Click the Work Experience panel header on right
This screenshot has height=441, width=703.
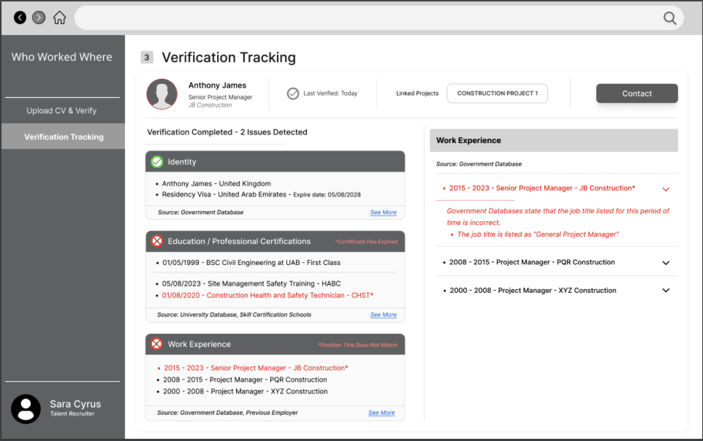pyautogui.click(x=554, y=140)
